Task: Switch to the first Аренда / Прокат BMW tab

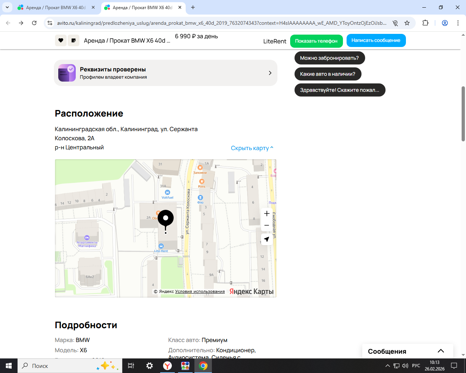Action: [56, 7]
